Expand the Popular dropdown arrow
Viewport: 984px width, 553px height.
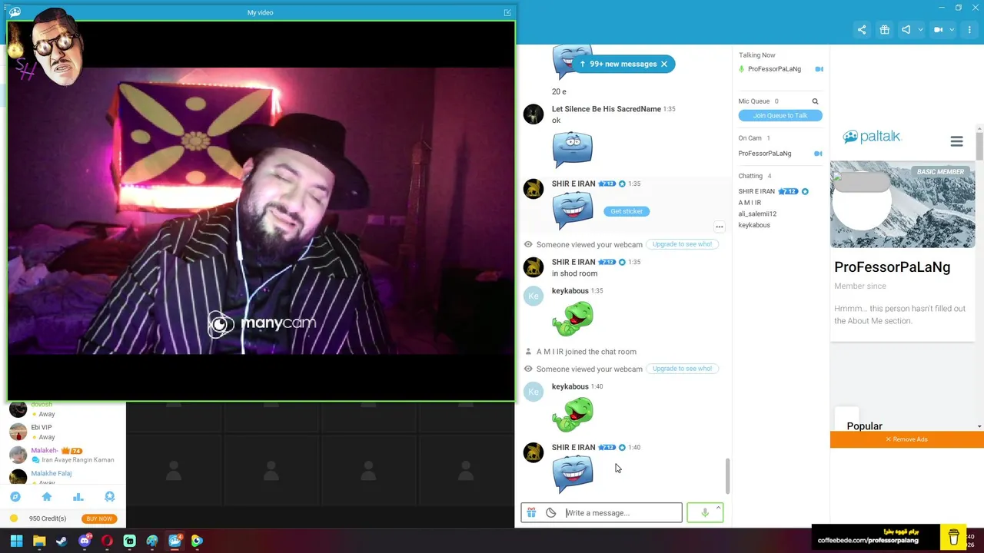[x=979, y=426]
